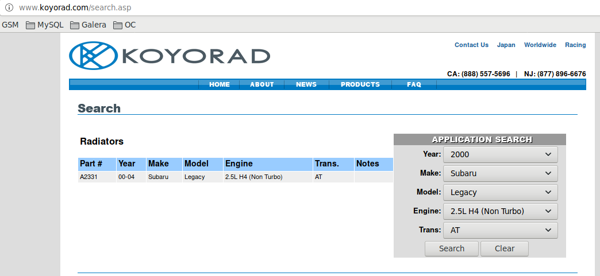This screenshot has height=276, width=600.
Task: Open the MySQL bookmarks folder
Action: pos(44,25)
